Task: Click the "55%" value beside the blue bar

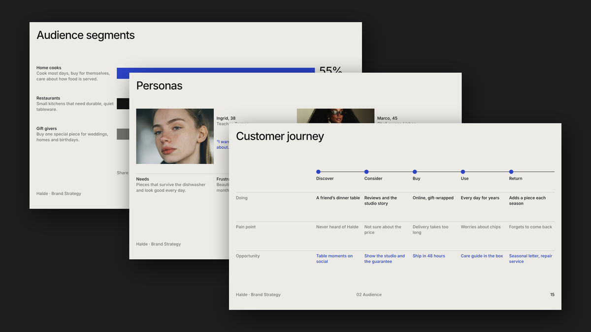Action: (x=330, y=70)
